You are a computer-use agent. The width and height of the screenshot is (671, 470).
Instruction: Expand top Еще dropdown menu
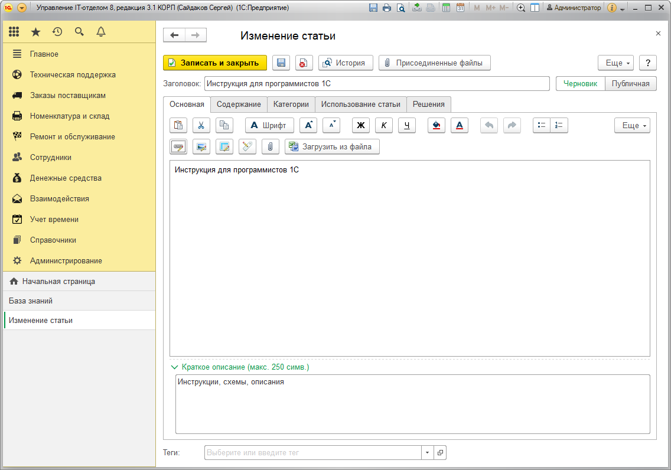[616, 63]
